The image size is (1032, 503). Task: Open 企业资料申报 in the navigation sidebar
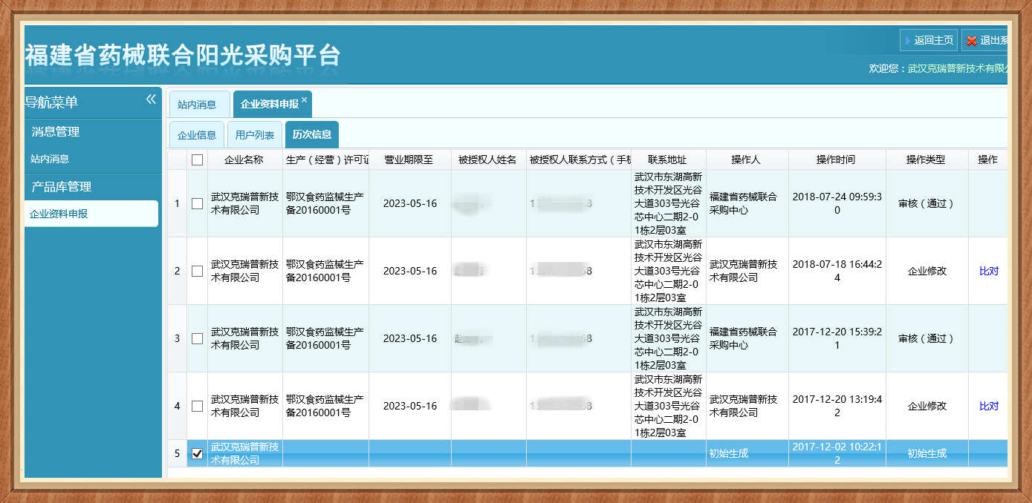coord(59,214)
